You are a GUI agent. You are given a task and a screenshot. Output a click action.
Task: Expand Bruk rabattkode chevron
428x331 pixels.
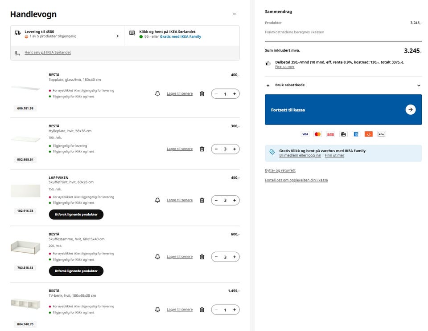click(419, 85)
